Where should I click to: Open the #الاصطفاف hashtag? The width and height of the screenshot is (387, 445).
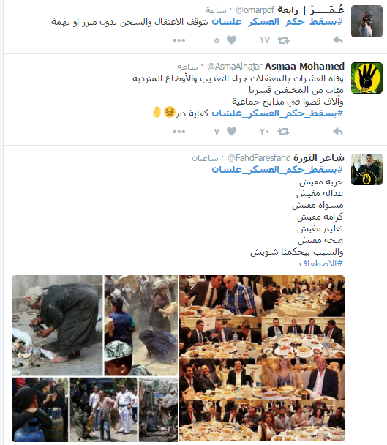tap(321, 263)
